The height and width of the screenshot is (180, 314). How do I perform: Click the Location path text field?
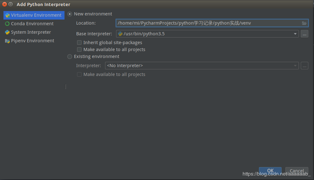tap(208, 23)
